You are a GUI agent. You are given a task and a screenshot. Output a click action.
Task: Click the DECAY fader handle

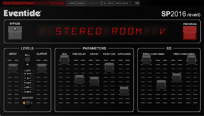pos(94,81)
